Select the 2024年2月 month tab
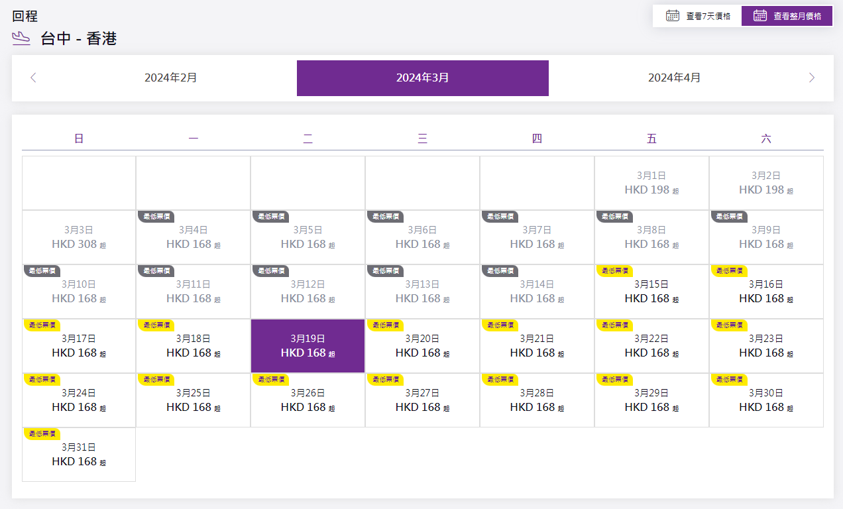This screenshot has height=509, width=843. (x=171, y=78)
